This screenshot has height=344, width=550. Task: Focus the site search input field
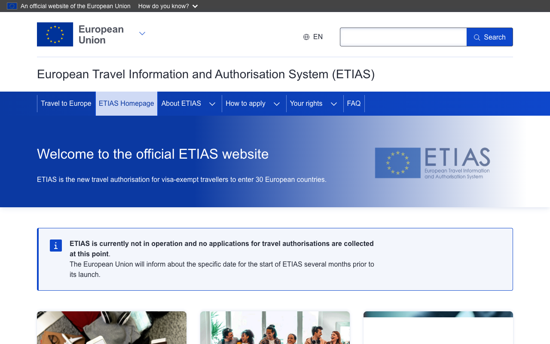[x=403, y=37]
